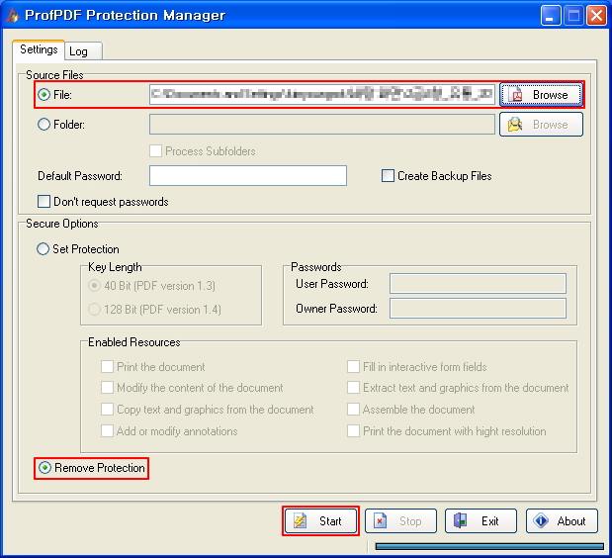Enable Create Backup Files
Viewport: 612px width, 558px height.
tap(388, 176)
